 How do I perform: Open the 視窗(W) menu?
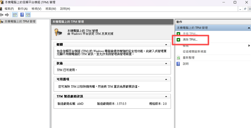point(51,9)
